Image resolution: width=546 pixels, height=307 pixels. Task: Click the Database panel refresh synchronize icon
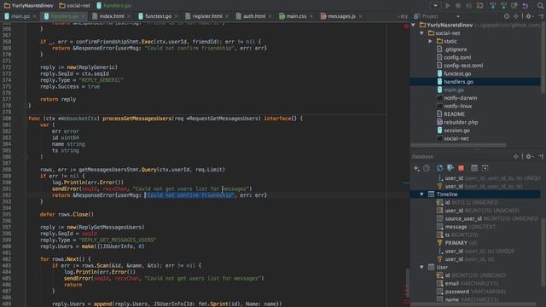[x=439, y=169]
